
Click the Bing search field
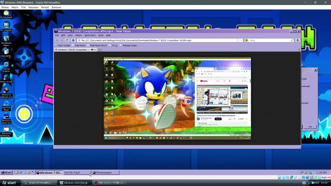[x=269, y=40]
